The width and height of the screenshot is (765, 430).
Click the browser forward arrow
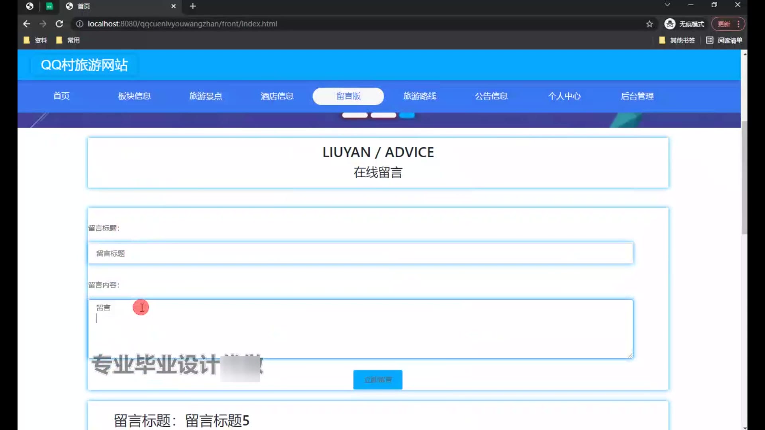tap(43, 24)
